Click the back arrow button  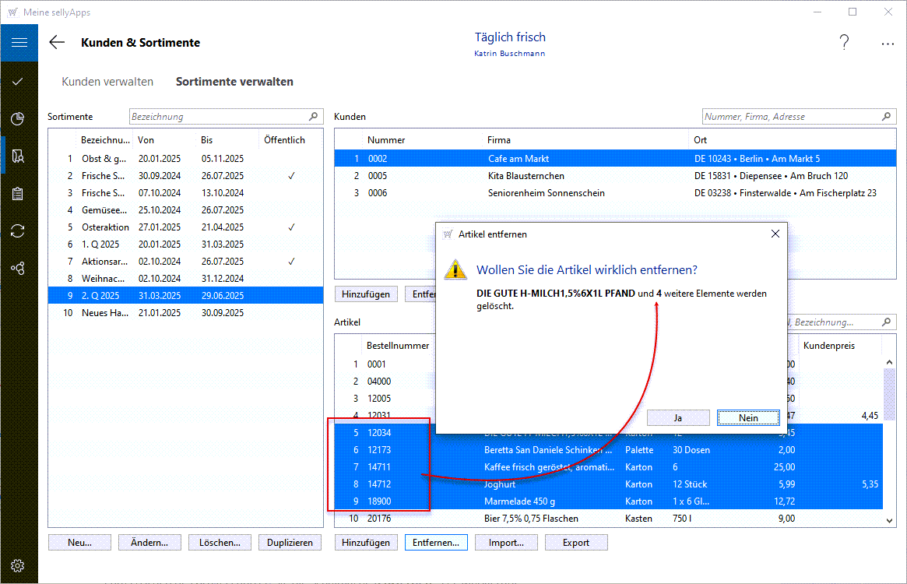pyautogui.click(x=57, y=43)
